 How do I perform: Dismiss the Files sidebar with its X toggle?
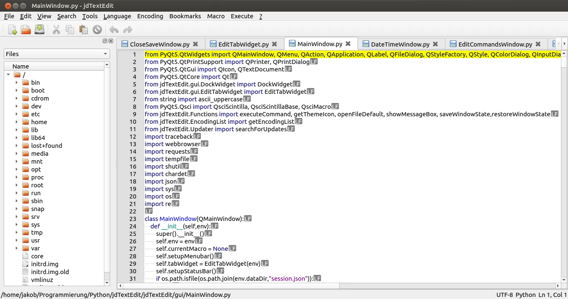[x=111, y=41]
